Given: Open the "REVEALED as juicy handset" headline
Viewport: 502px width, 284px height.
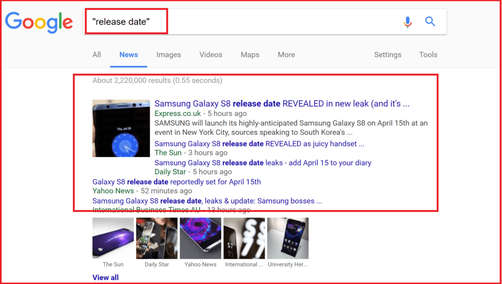Looking at the screenshot, I should point(259,144).
